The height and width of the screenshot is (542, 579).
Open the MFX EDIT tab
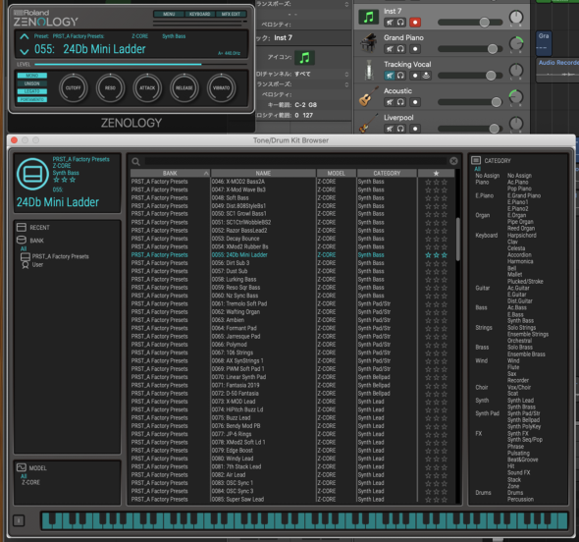231,14
